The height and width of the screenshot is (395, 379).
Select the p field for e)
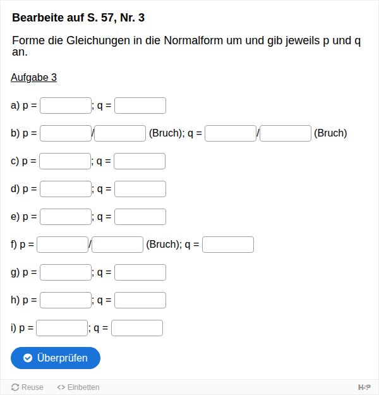click(66, 217)
